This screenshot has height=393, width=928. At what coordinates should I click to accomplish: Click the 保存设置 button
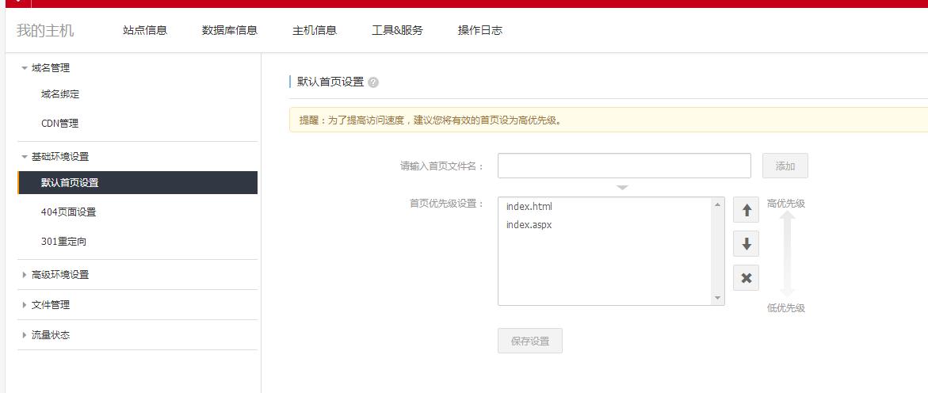point(529,341)
